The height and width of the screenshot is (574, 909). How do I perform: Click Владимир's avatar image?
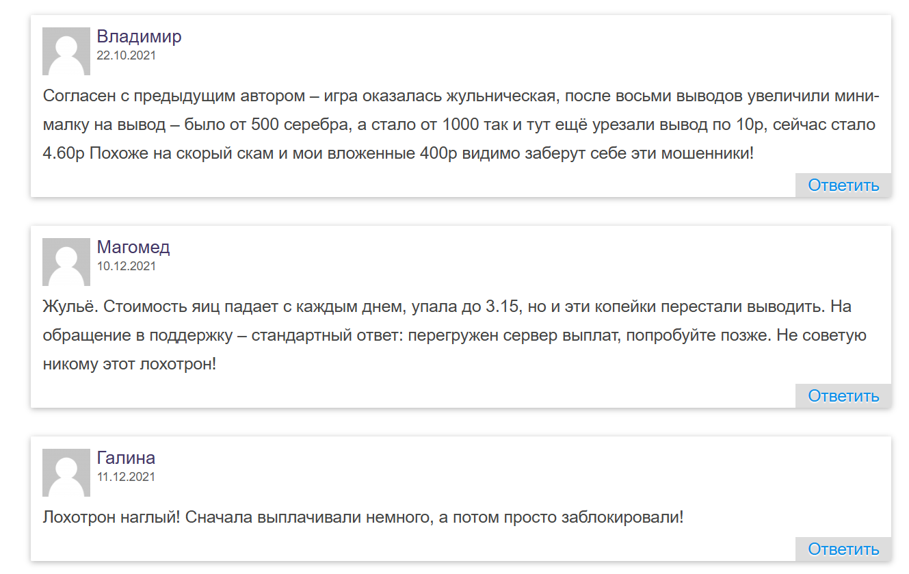click(x=66, y=51)
